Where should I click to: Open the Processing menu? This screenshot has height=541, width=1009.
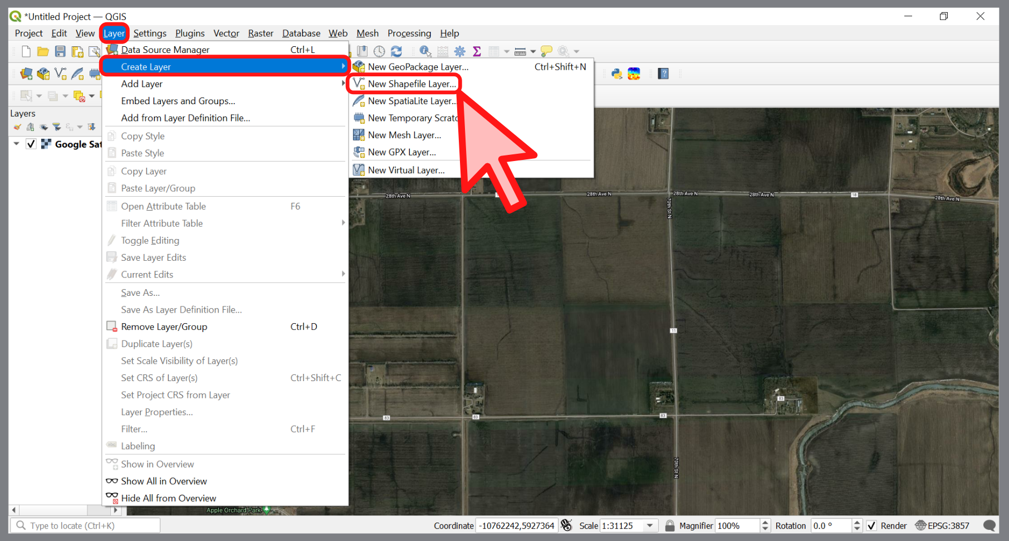tap(409, 33)
